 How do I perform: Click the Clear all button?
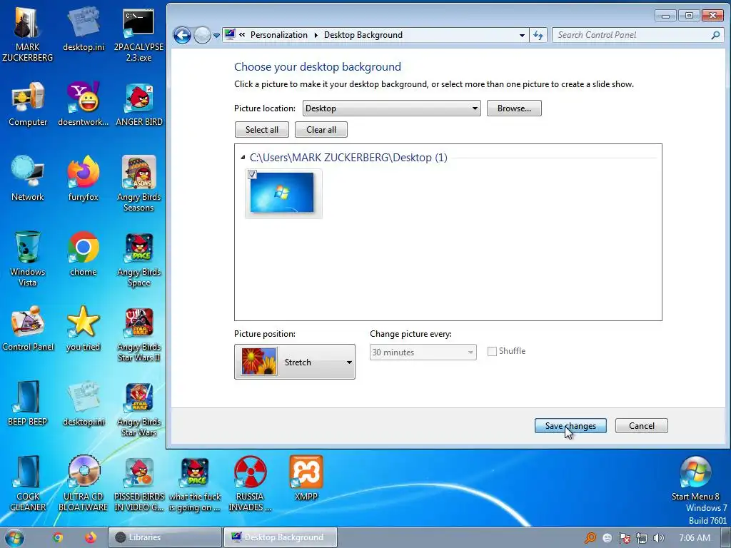[x=321, y=130]
